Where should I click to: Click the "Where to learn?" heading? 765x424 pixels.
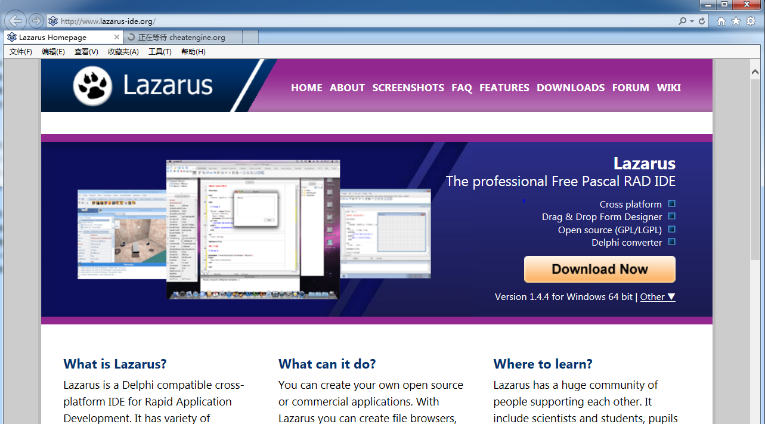tap(543, 364)
